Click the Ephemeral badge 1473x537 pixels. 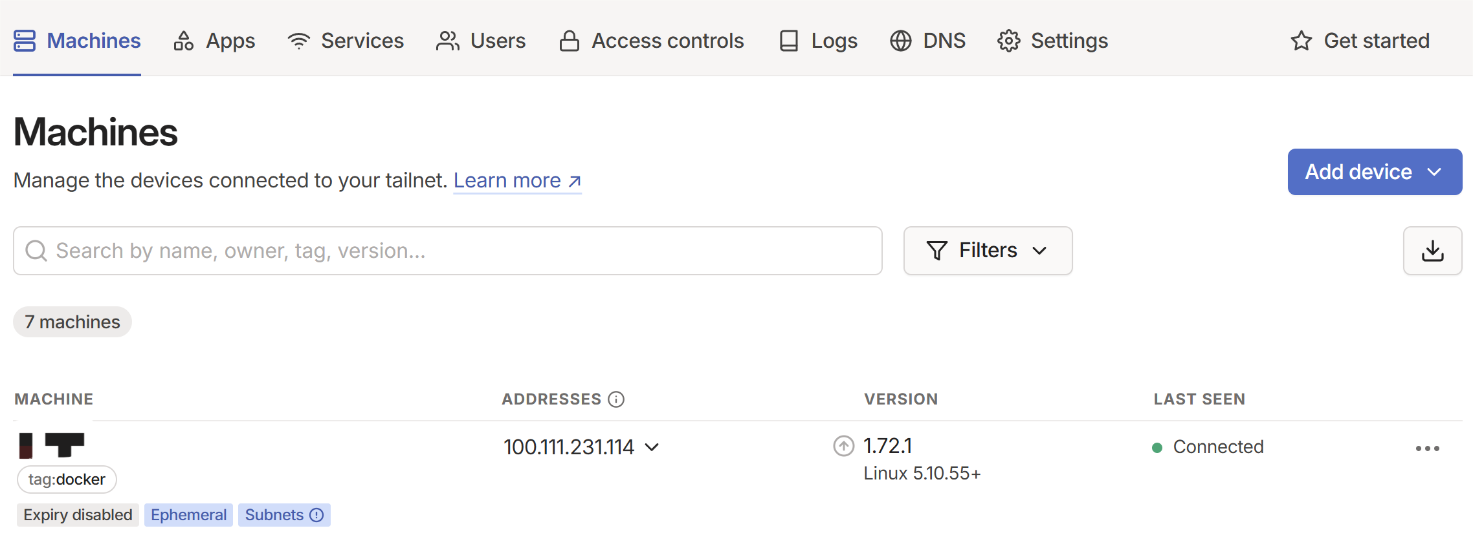pos(188,515)
